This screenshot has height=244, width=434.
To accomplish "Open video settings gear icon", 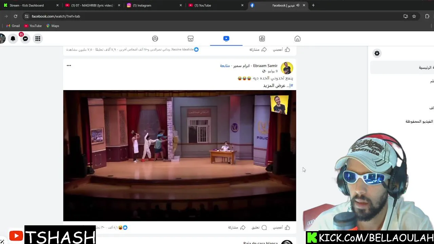I will tap(377, 53).
